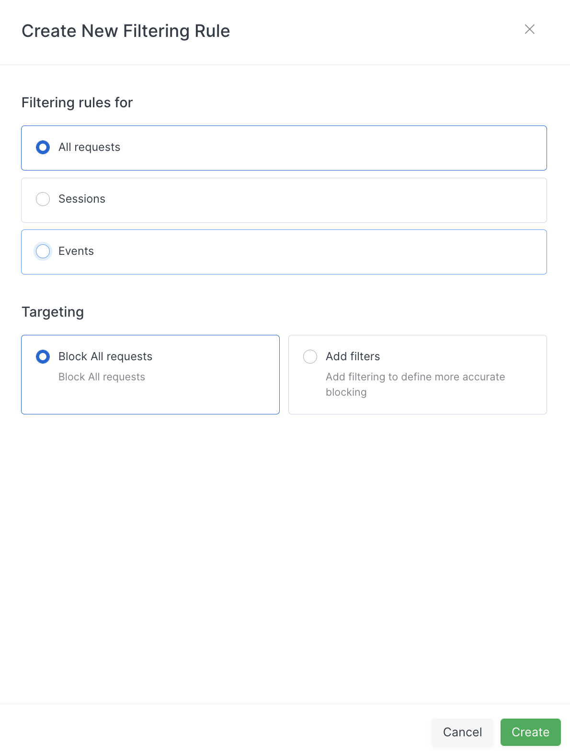The height and width of the screenshot is (755, 570).
Task: Enable the Add filters radio circle
Action: coord(310,356)
